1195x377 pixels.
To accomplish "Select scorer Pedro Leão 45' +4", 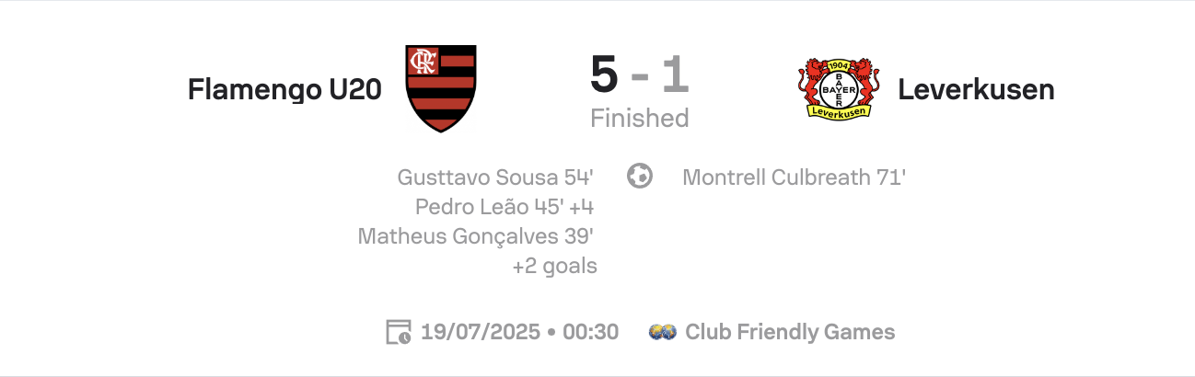I will (504, 207).
